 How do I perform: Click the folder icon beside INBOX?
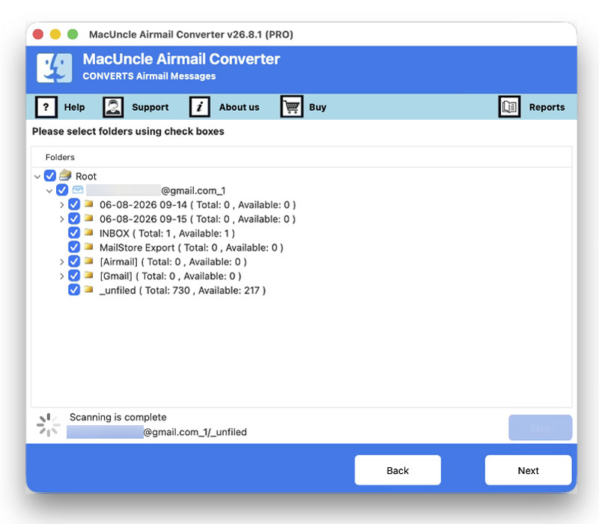tap(88, 232)
